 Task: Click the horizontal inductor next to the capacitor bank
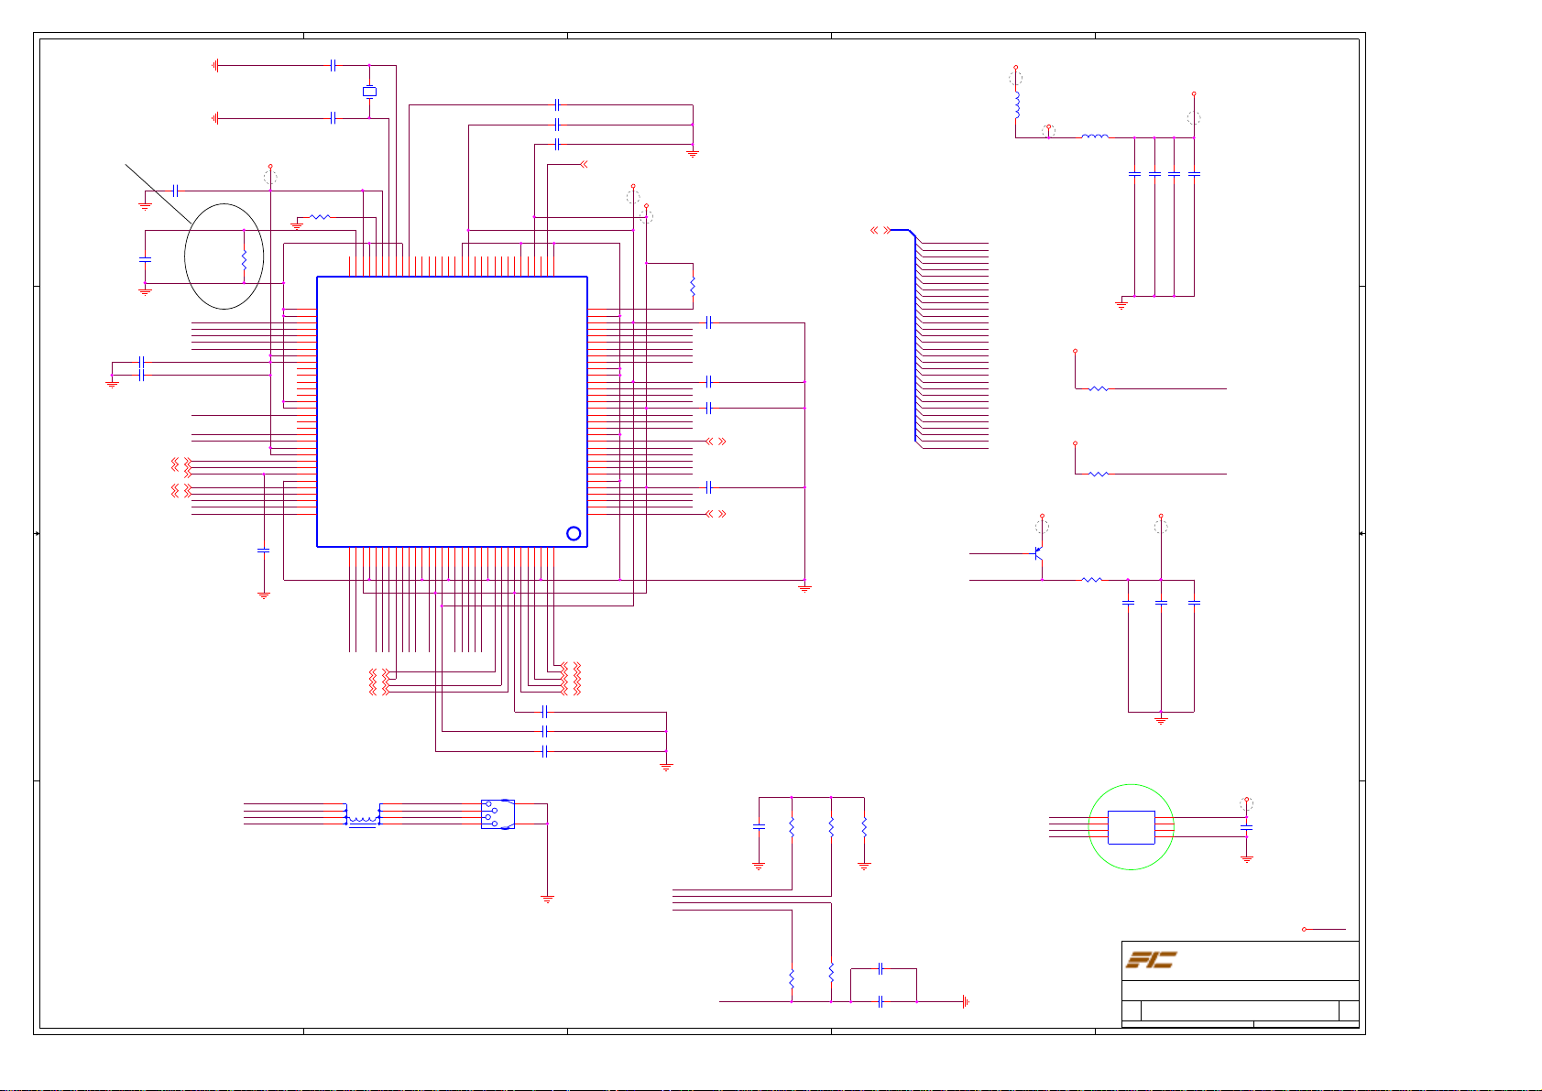[1095, 137]
